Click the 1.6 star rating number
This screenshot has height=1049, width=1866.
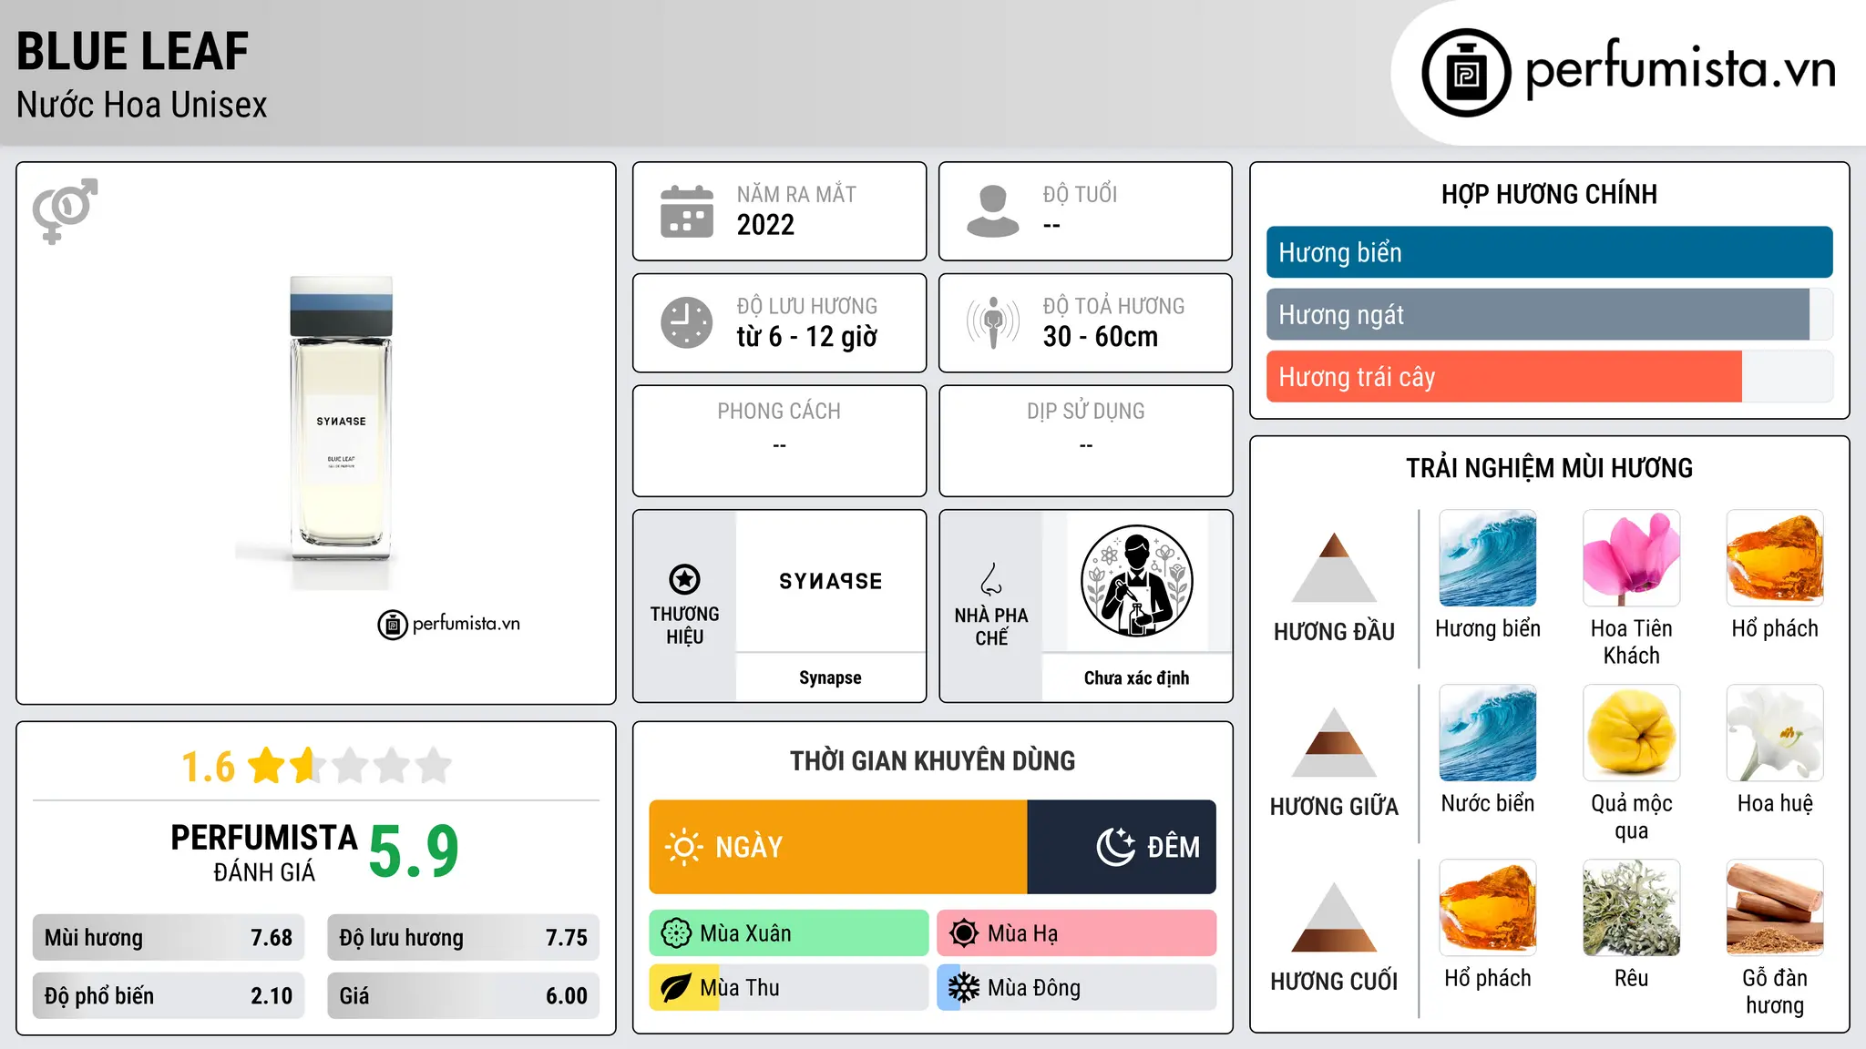click(x=209, y=767)
